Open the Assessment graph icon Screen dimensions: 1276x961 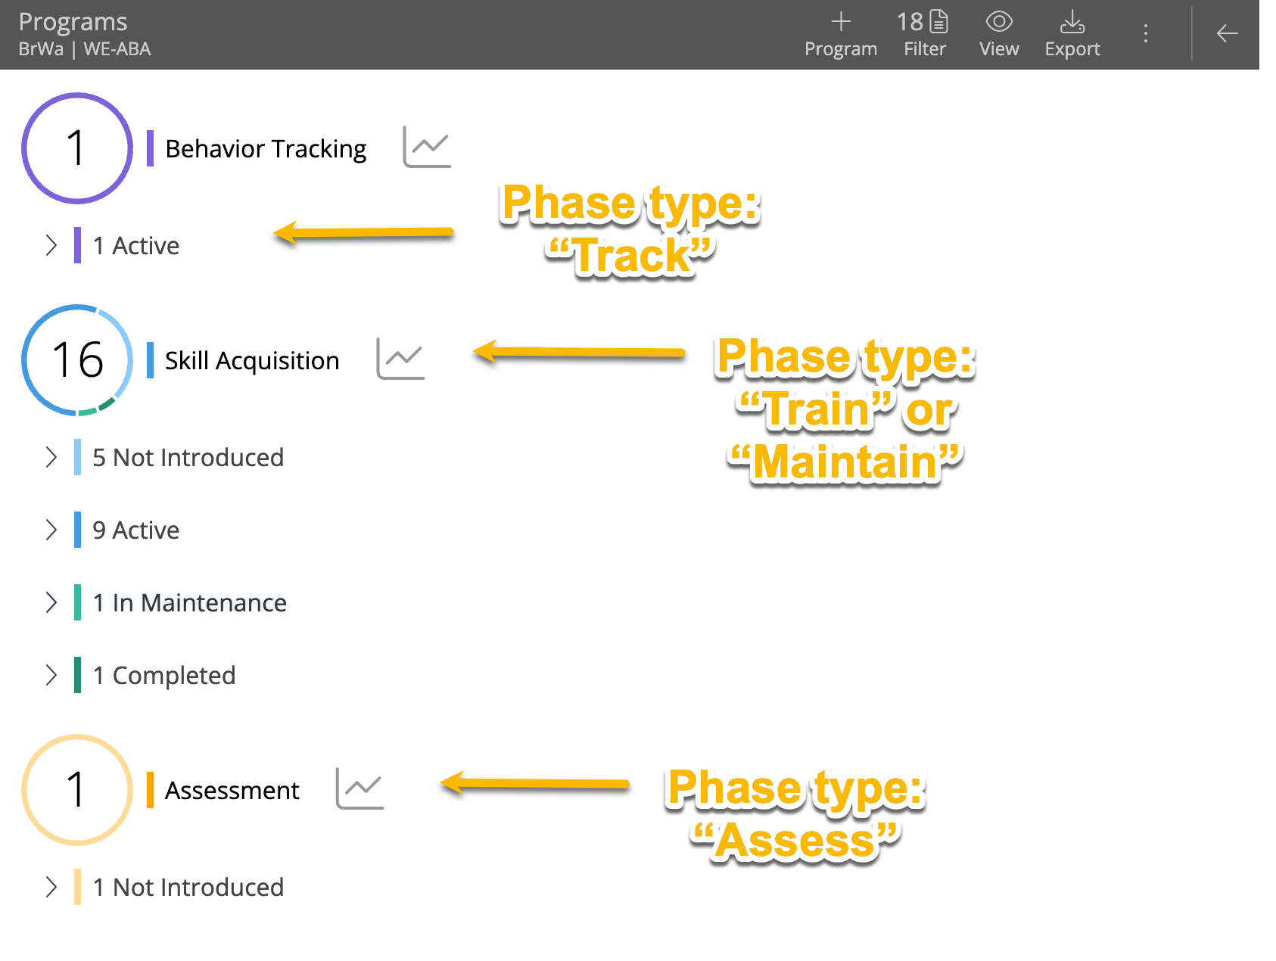[x=360, y=788]
